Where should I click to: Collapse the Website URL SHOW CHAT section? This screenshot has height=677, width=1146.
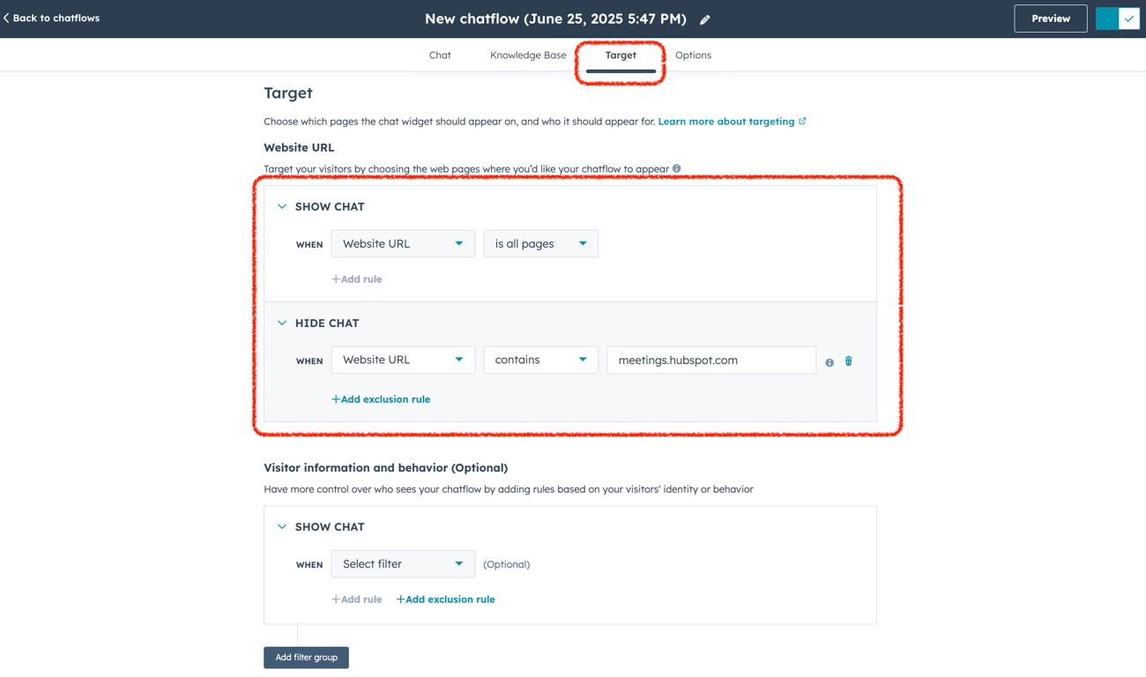pos(282,206)
